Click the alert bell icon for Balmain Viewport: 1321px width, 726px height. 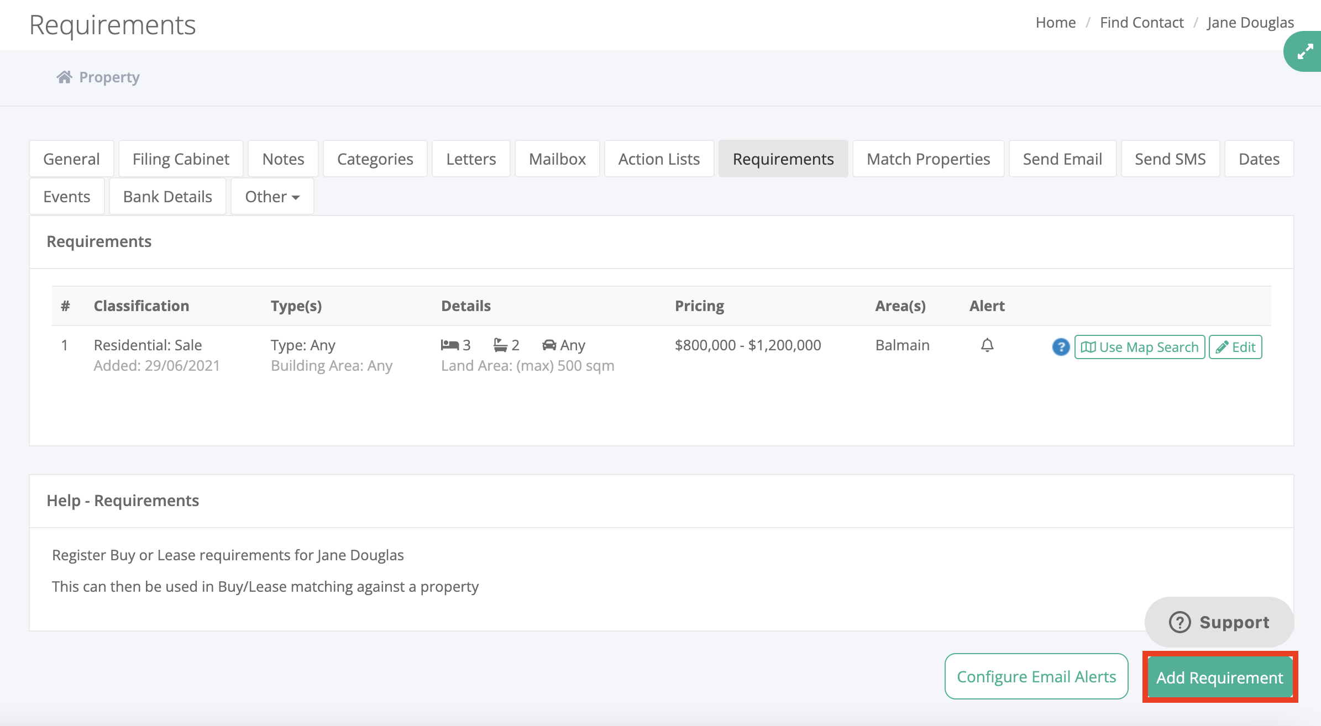tap(987, 346)
